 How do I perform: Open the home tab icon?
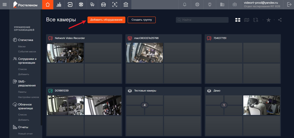pos(48,5)
